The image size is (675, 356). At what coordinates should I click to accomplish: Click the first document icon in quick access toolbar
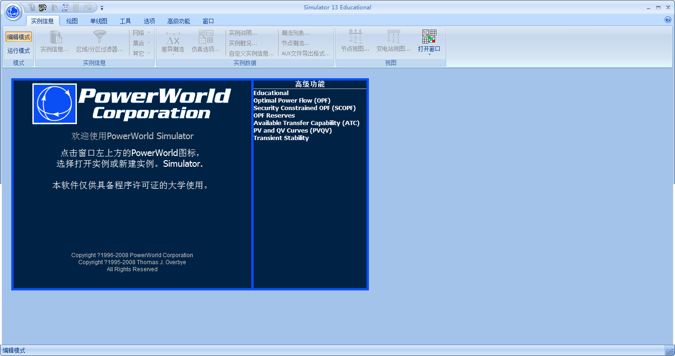(32, 7)
